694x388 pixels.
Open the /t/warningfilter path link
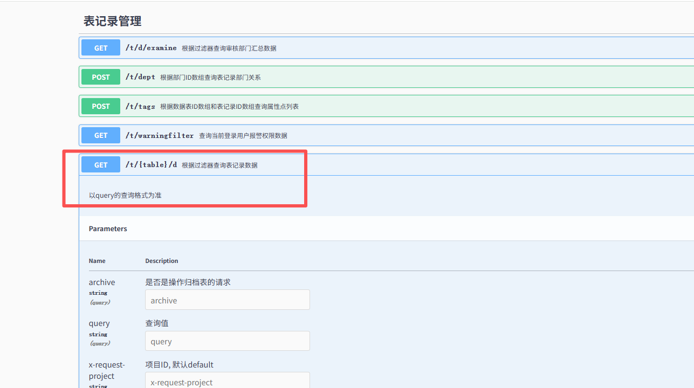pos(160,135)
